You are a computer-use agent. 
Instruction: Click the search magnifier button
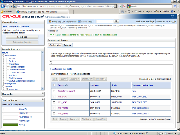[116, 22]
